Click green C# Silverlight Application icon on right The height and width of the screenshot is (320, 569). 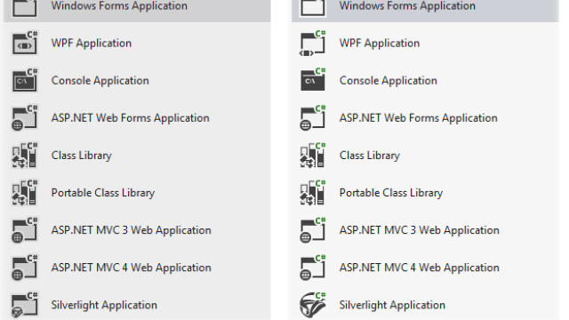point(312,304)
